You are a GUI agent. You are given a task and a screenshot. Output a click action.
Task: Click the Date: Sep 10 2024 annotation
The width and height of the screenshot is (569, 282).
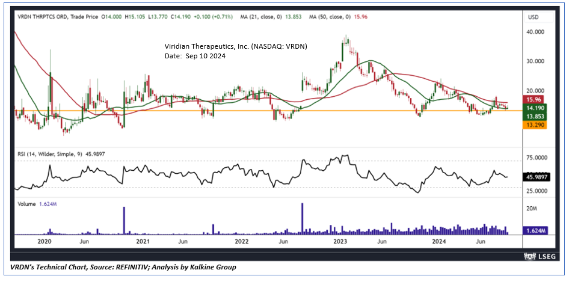195,57
